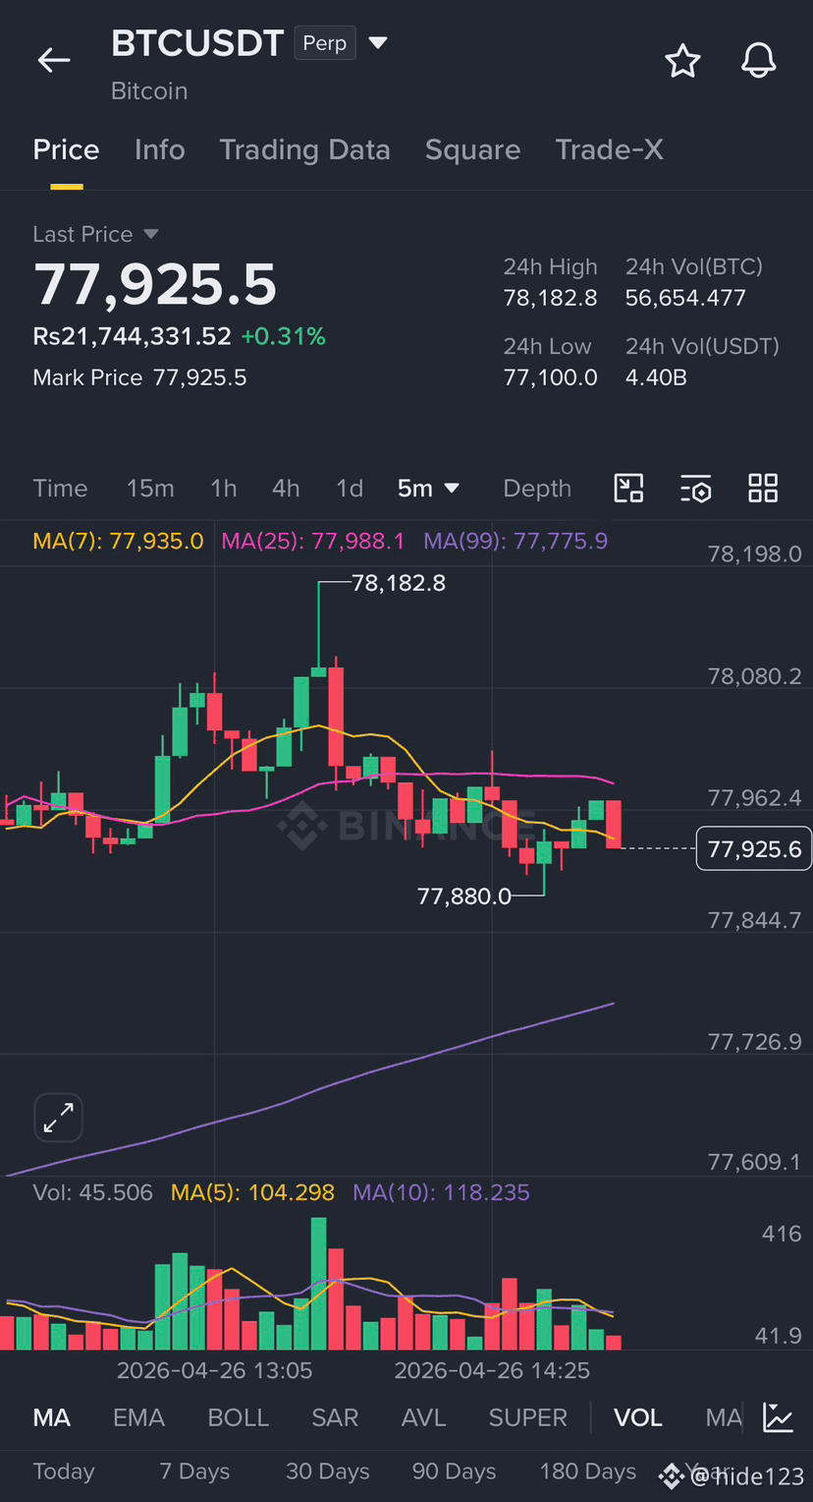This screenshot has width=813, height=1502.
Task: Select the 1h chart interval
Action: pyautogui.click(x=224, y=489)
